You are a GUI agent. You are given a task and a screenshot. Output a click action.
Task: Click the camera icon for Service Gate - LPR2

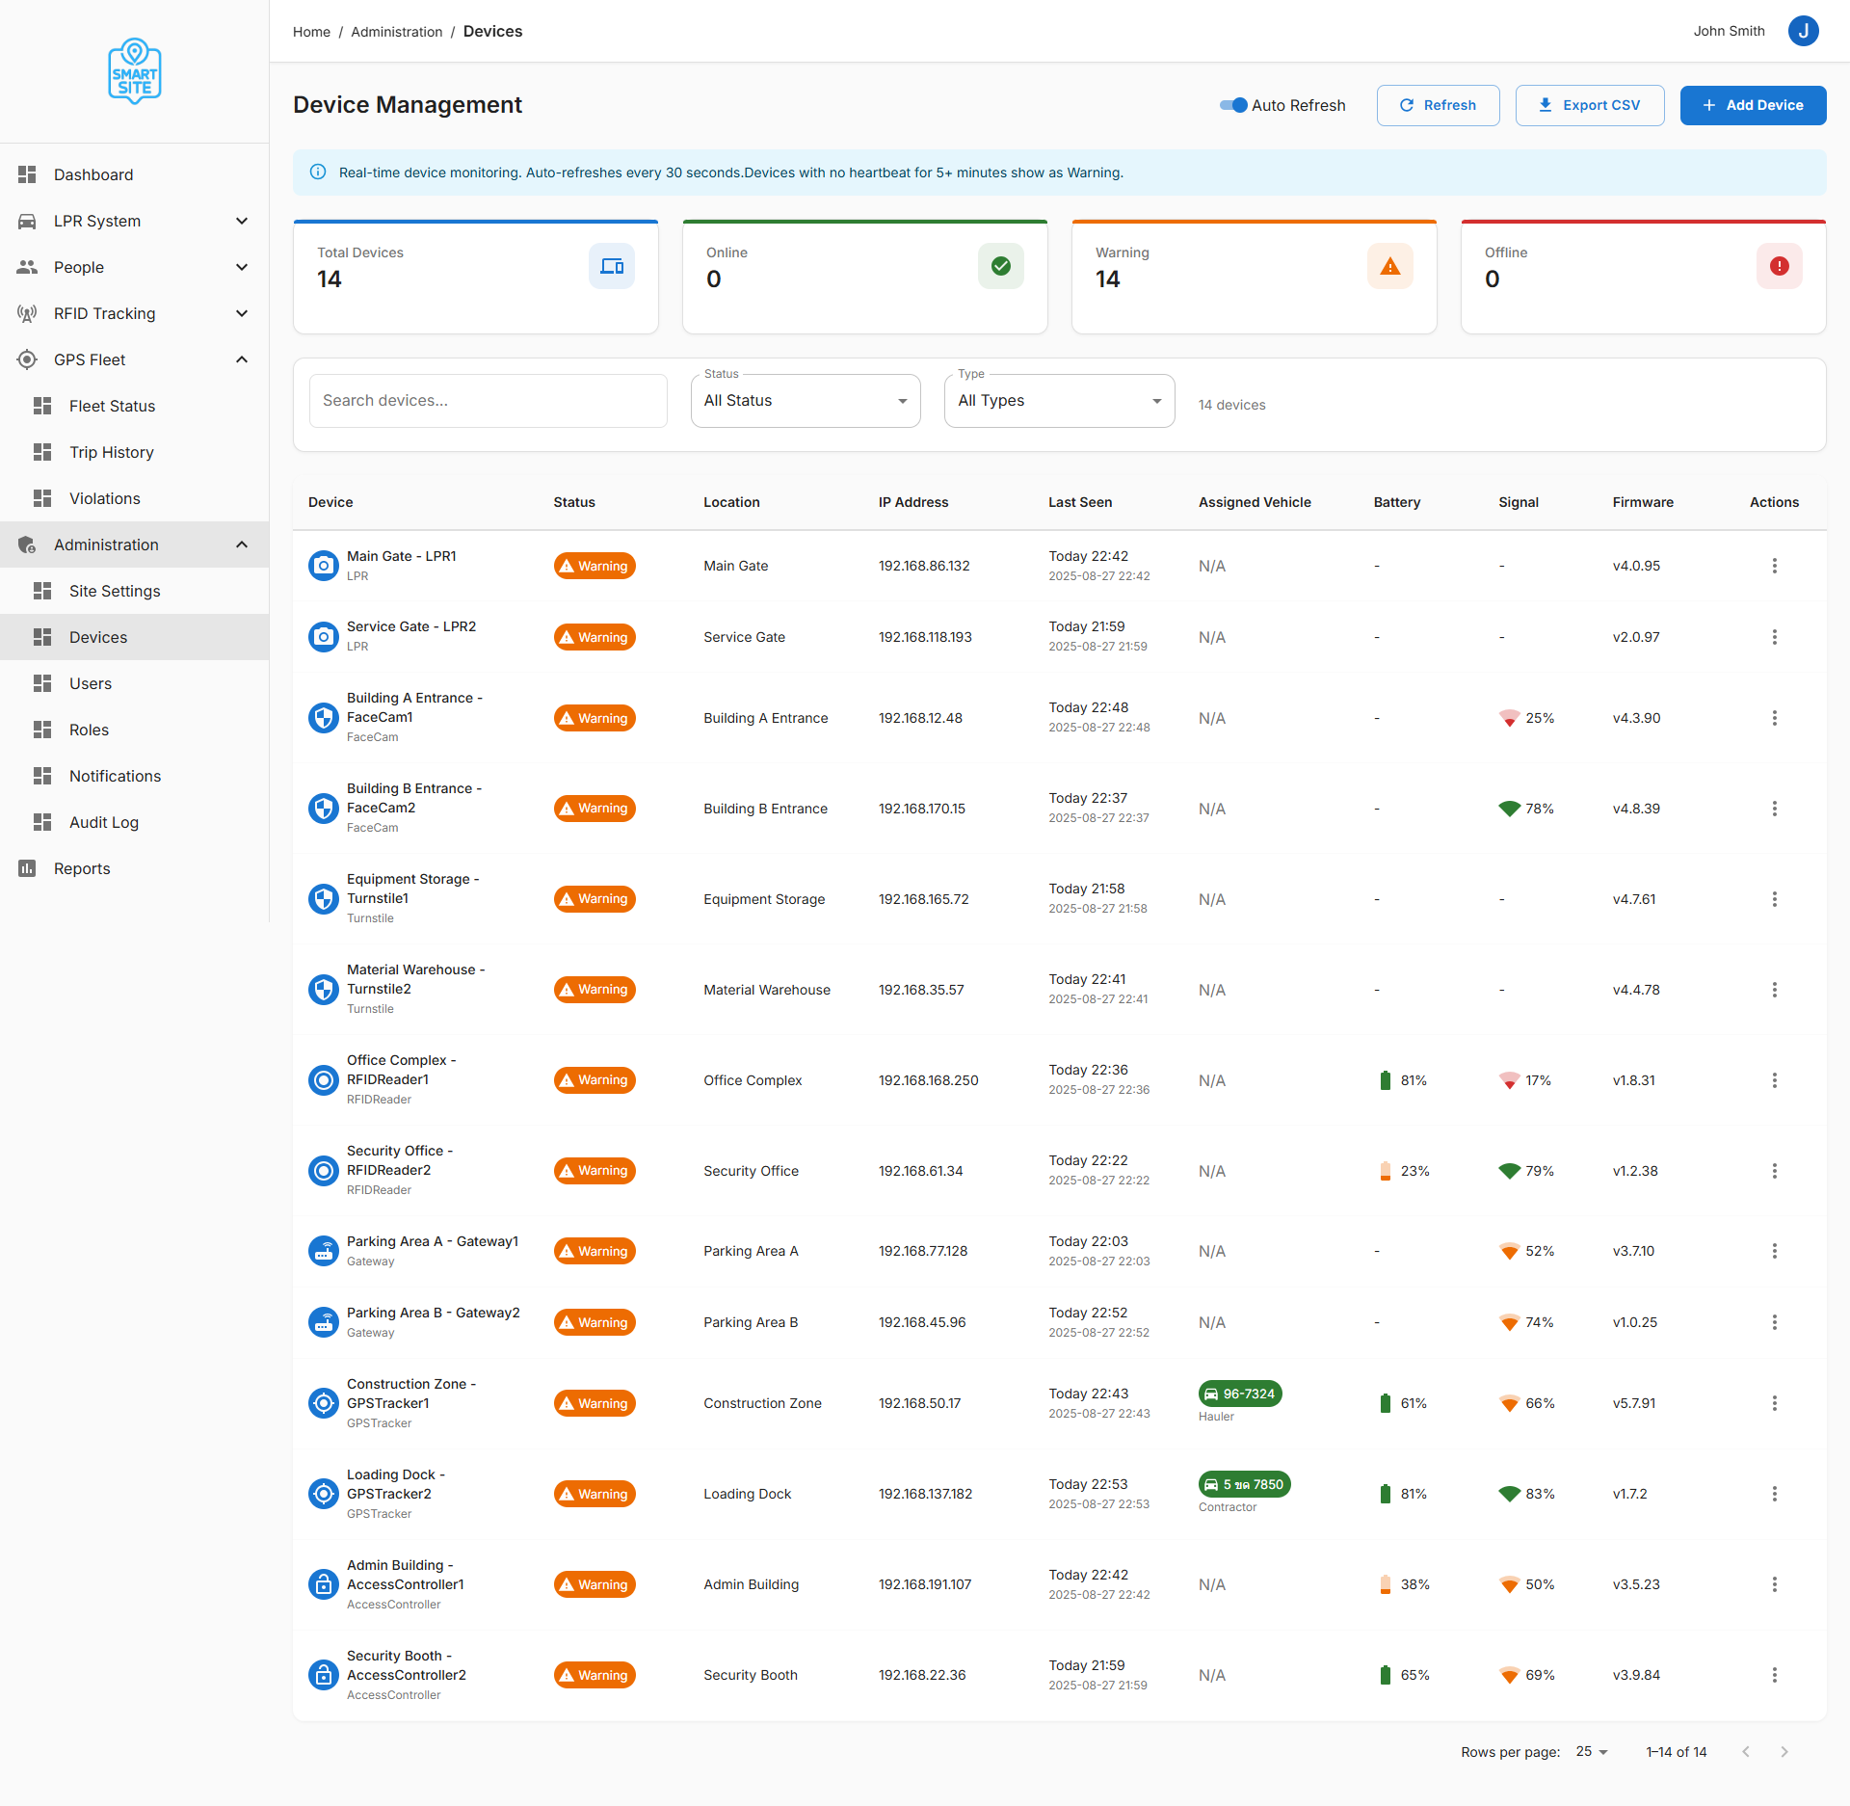pyautogui.click(x=324, y=637)
